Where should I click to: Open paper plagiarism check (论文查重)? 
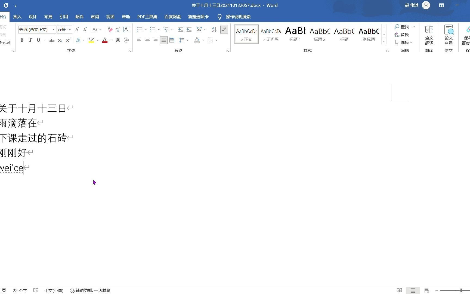tap(449, 35)
